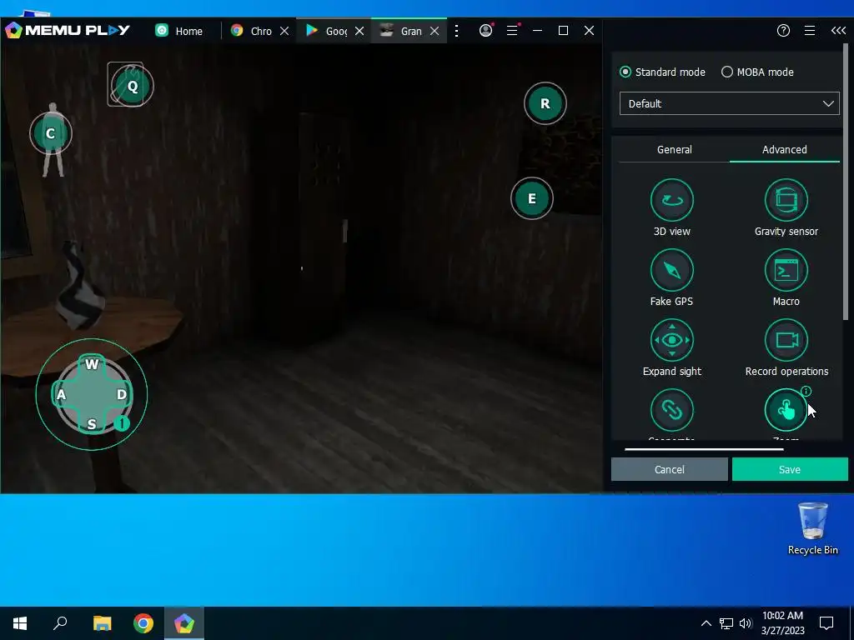Click the panel vertical scrollbar

[846, 182]
